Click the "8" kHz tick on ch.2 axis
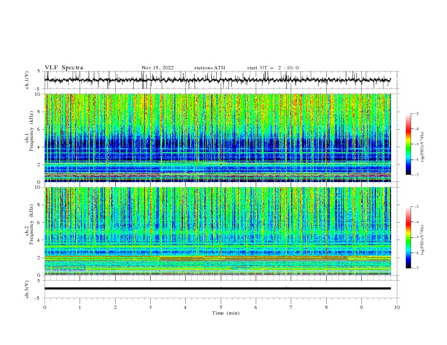 (40, 205)
